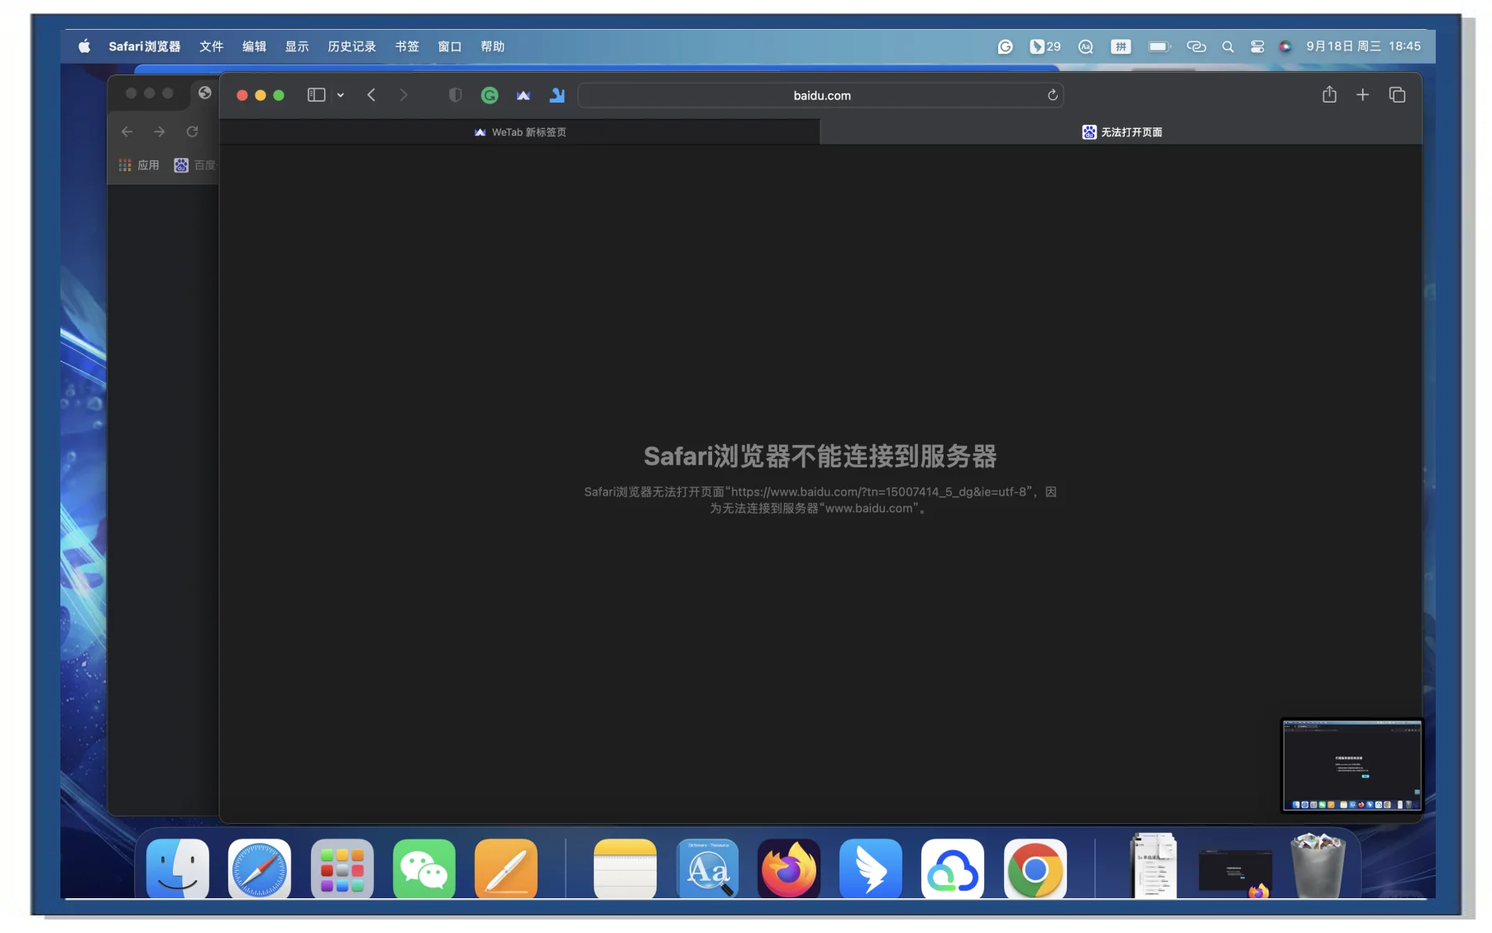
Task: Open the 历史记录 menu
Action: [351, 46]
